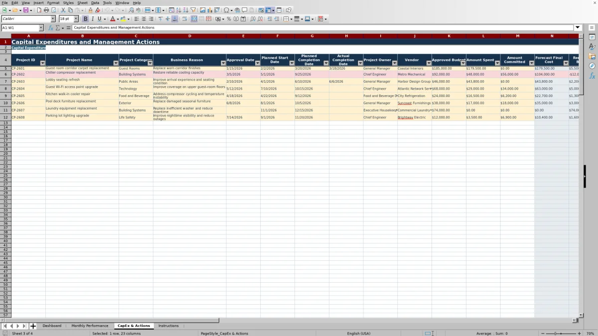Print the spreadsheet via printer icon

click(46, 10)
